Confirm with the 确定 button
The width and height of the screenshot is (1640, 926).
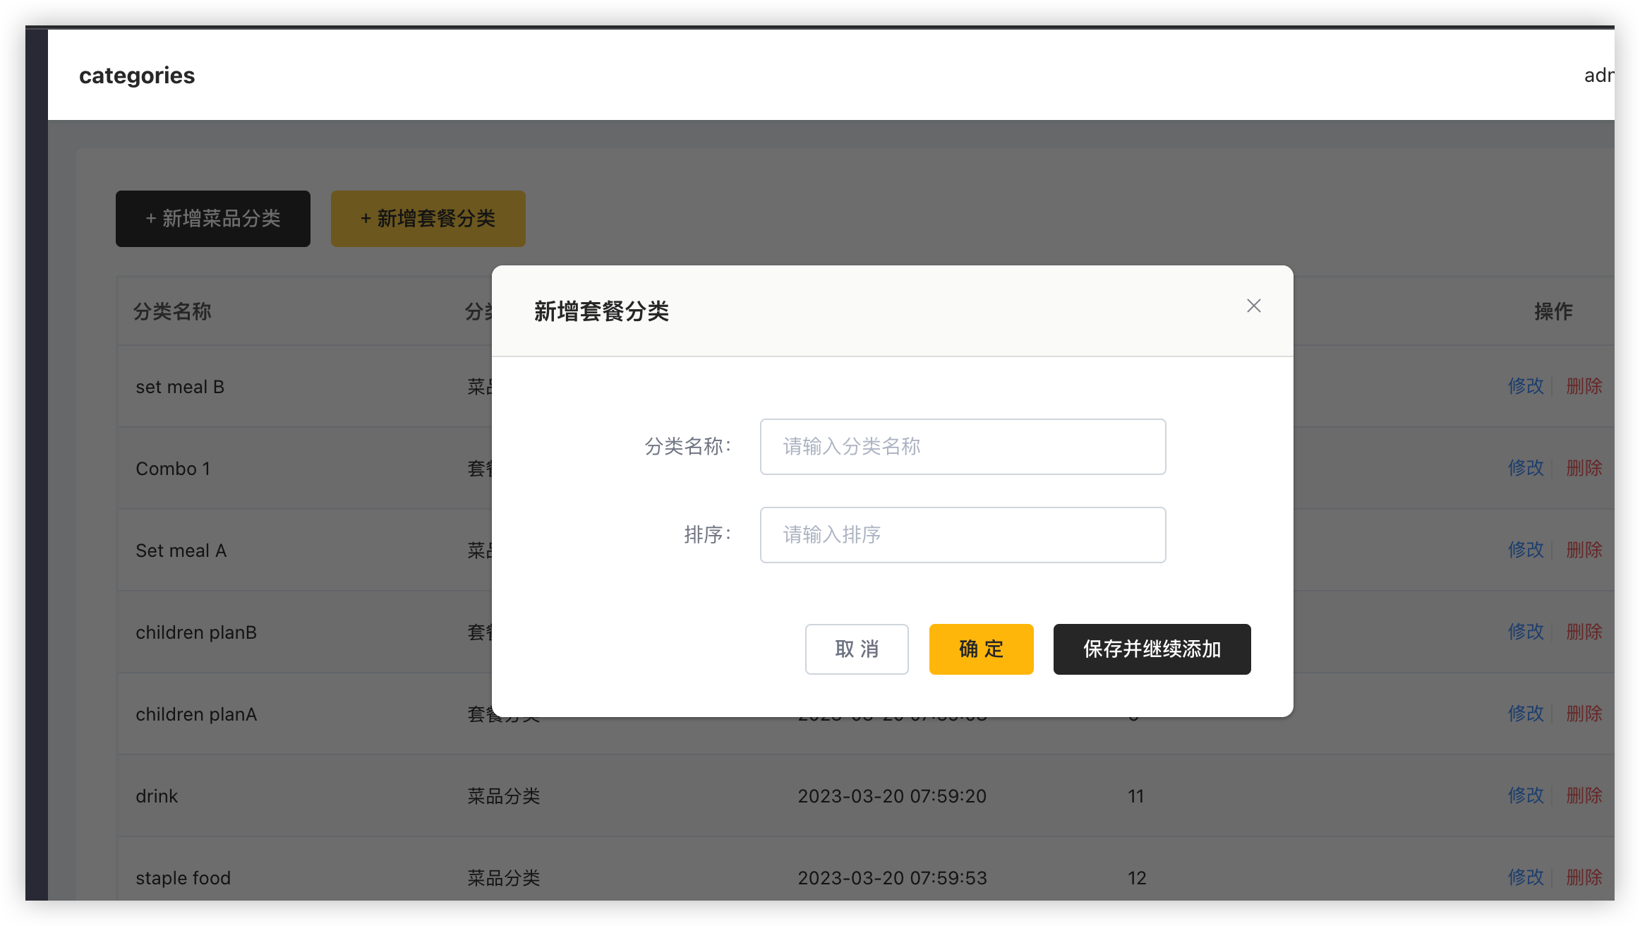[981, 649]
